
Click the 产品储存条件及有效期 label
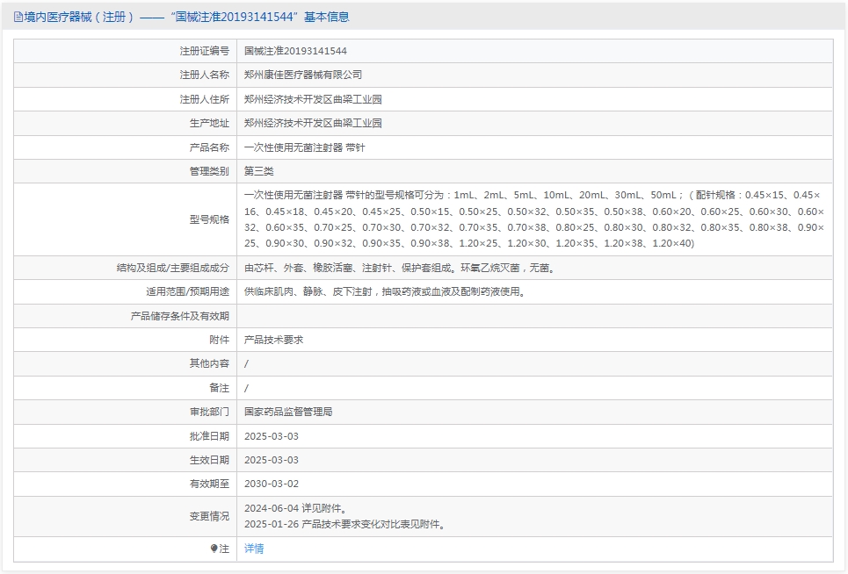pyautogui.click(x=180, y=316)
